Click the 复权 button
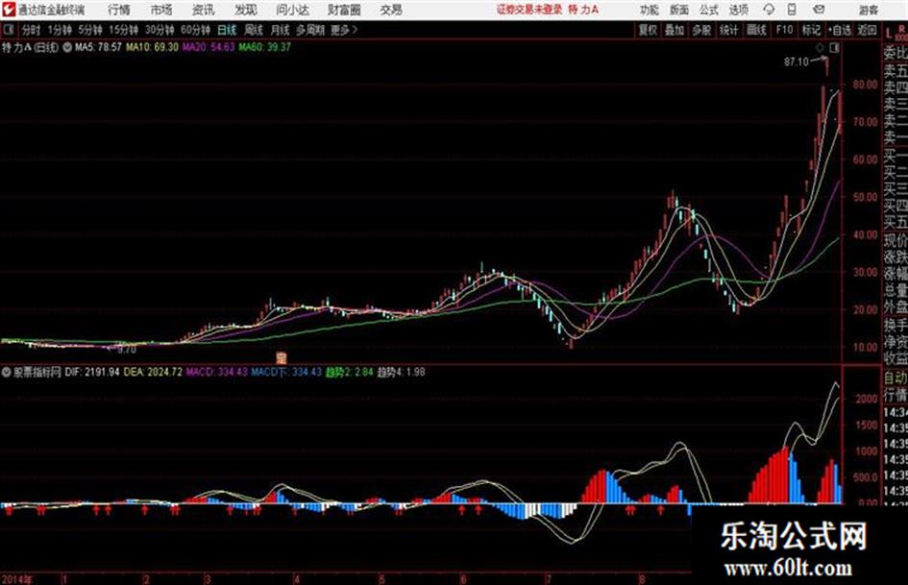908x585 pixels. click(x=648, y=30)
